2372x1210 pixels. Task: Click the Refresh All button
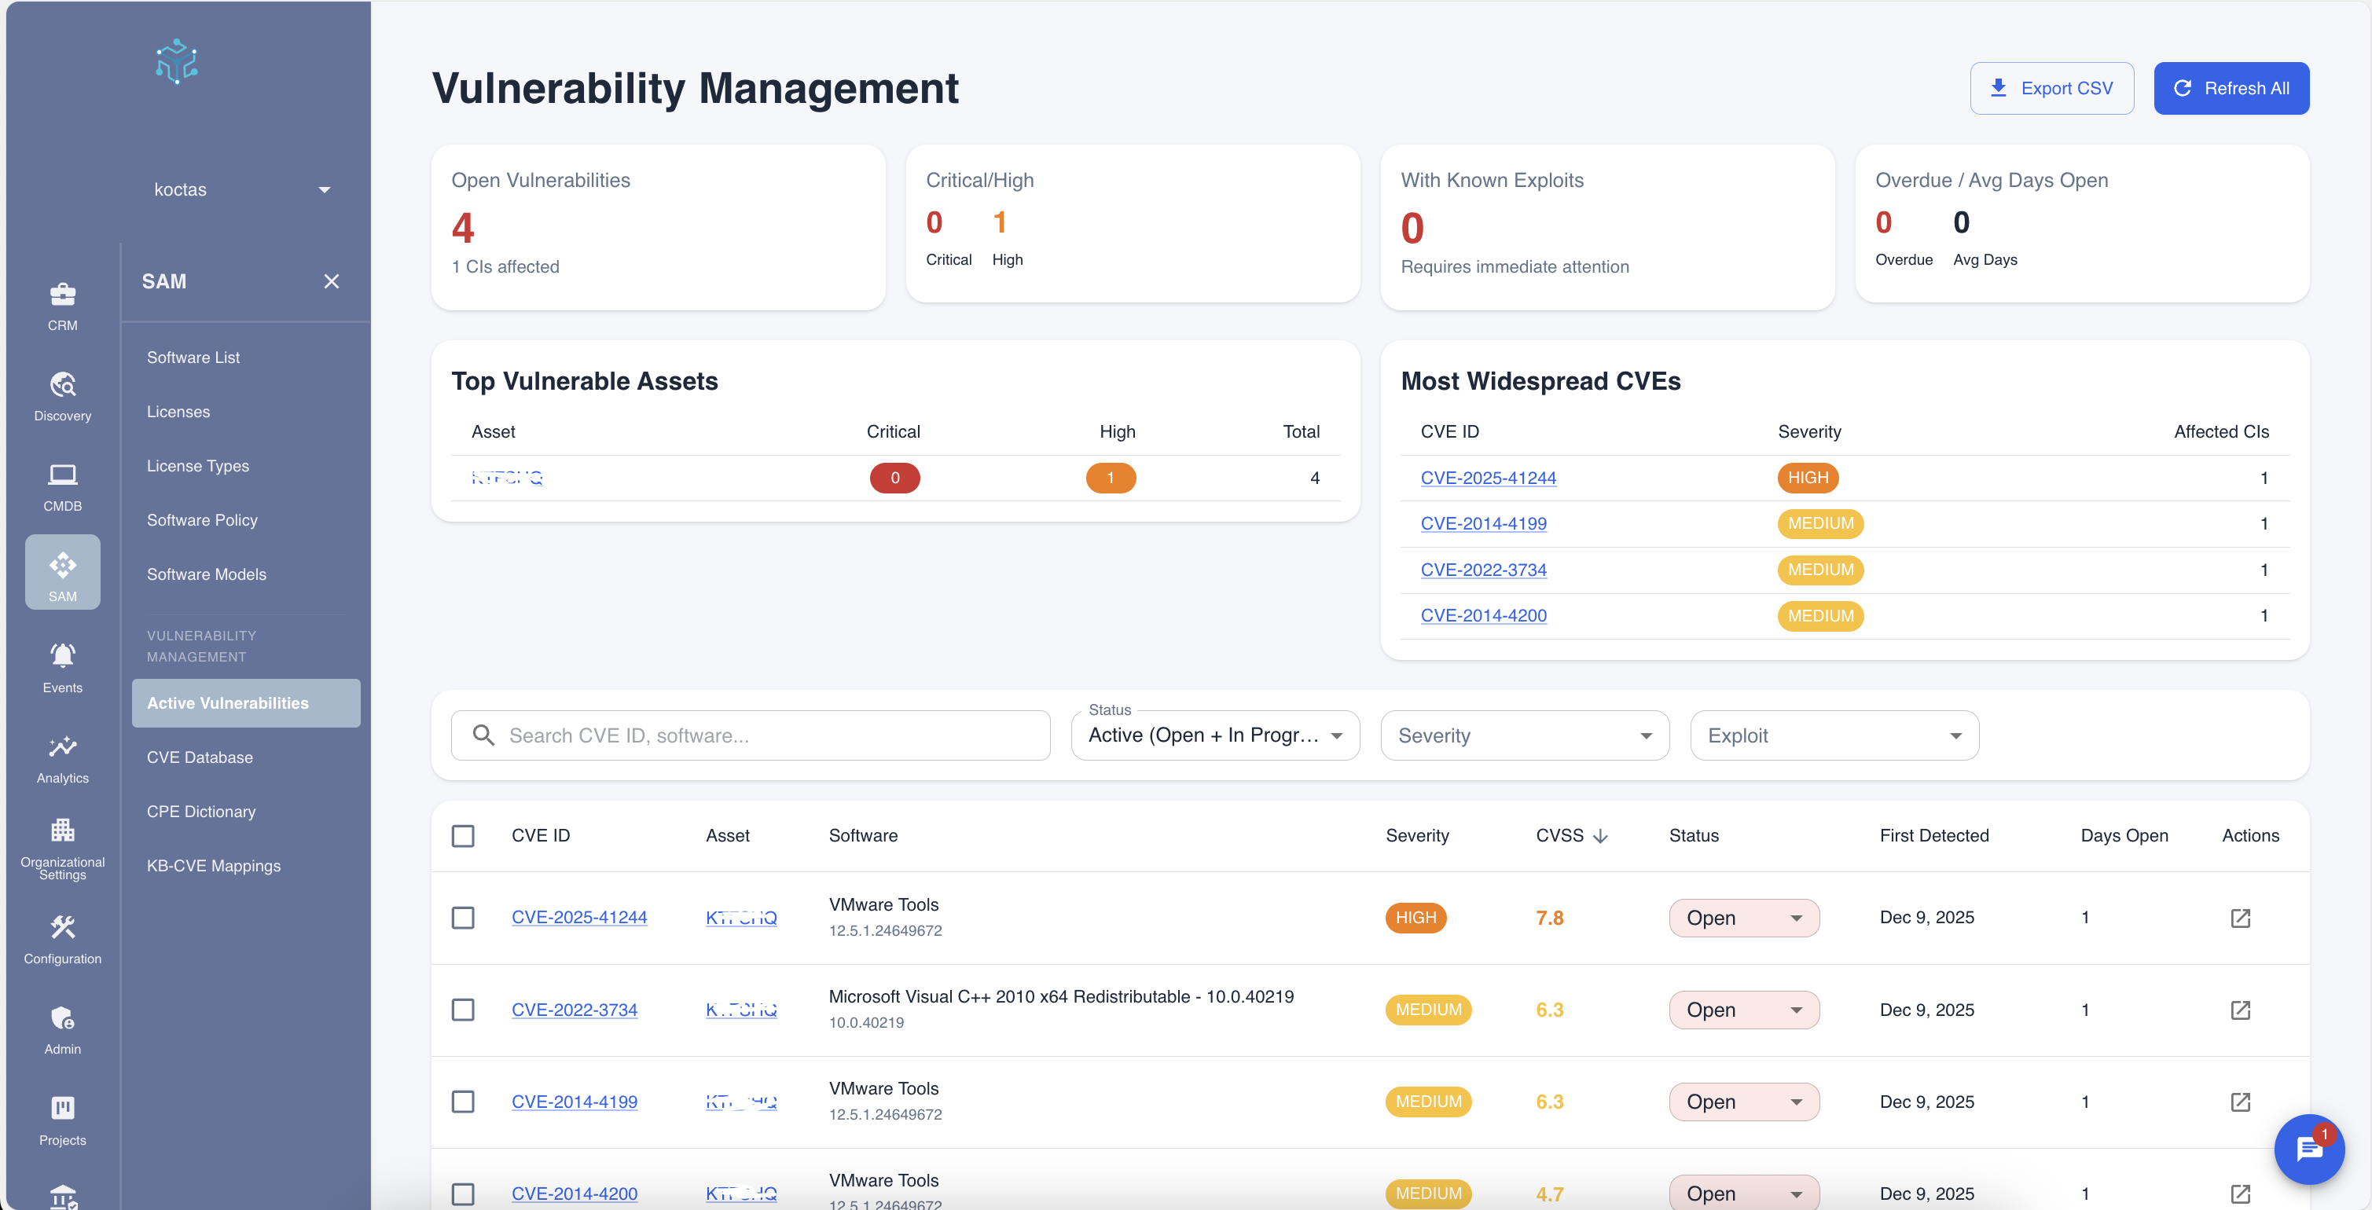click(x=2231, y=87)
